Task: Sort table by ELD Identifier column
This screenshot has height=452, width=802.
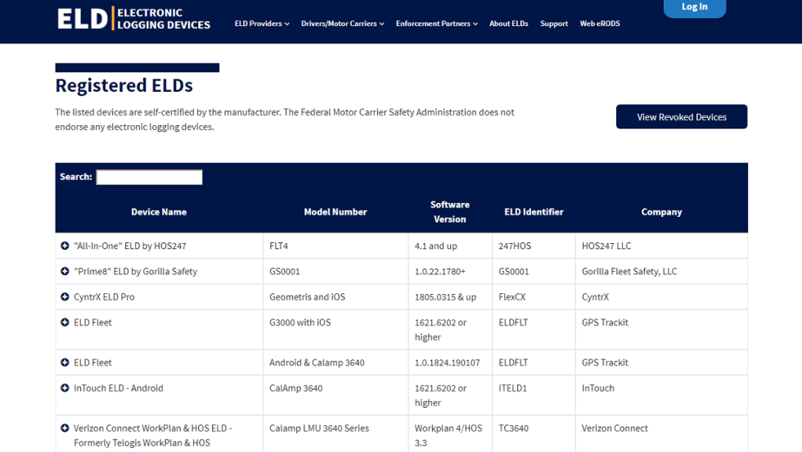Action: [534, 212]
